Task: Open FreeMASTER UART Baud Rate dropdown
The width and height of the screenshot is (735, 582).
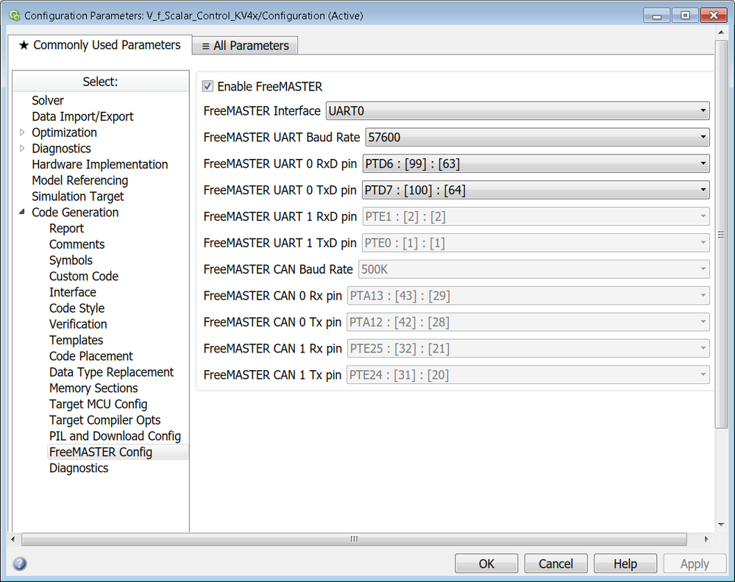Action: [537, 138]
